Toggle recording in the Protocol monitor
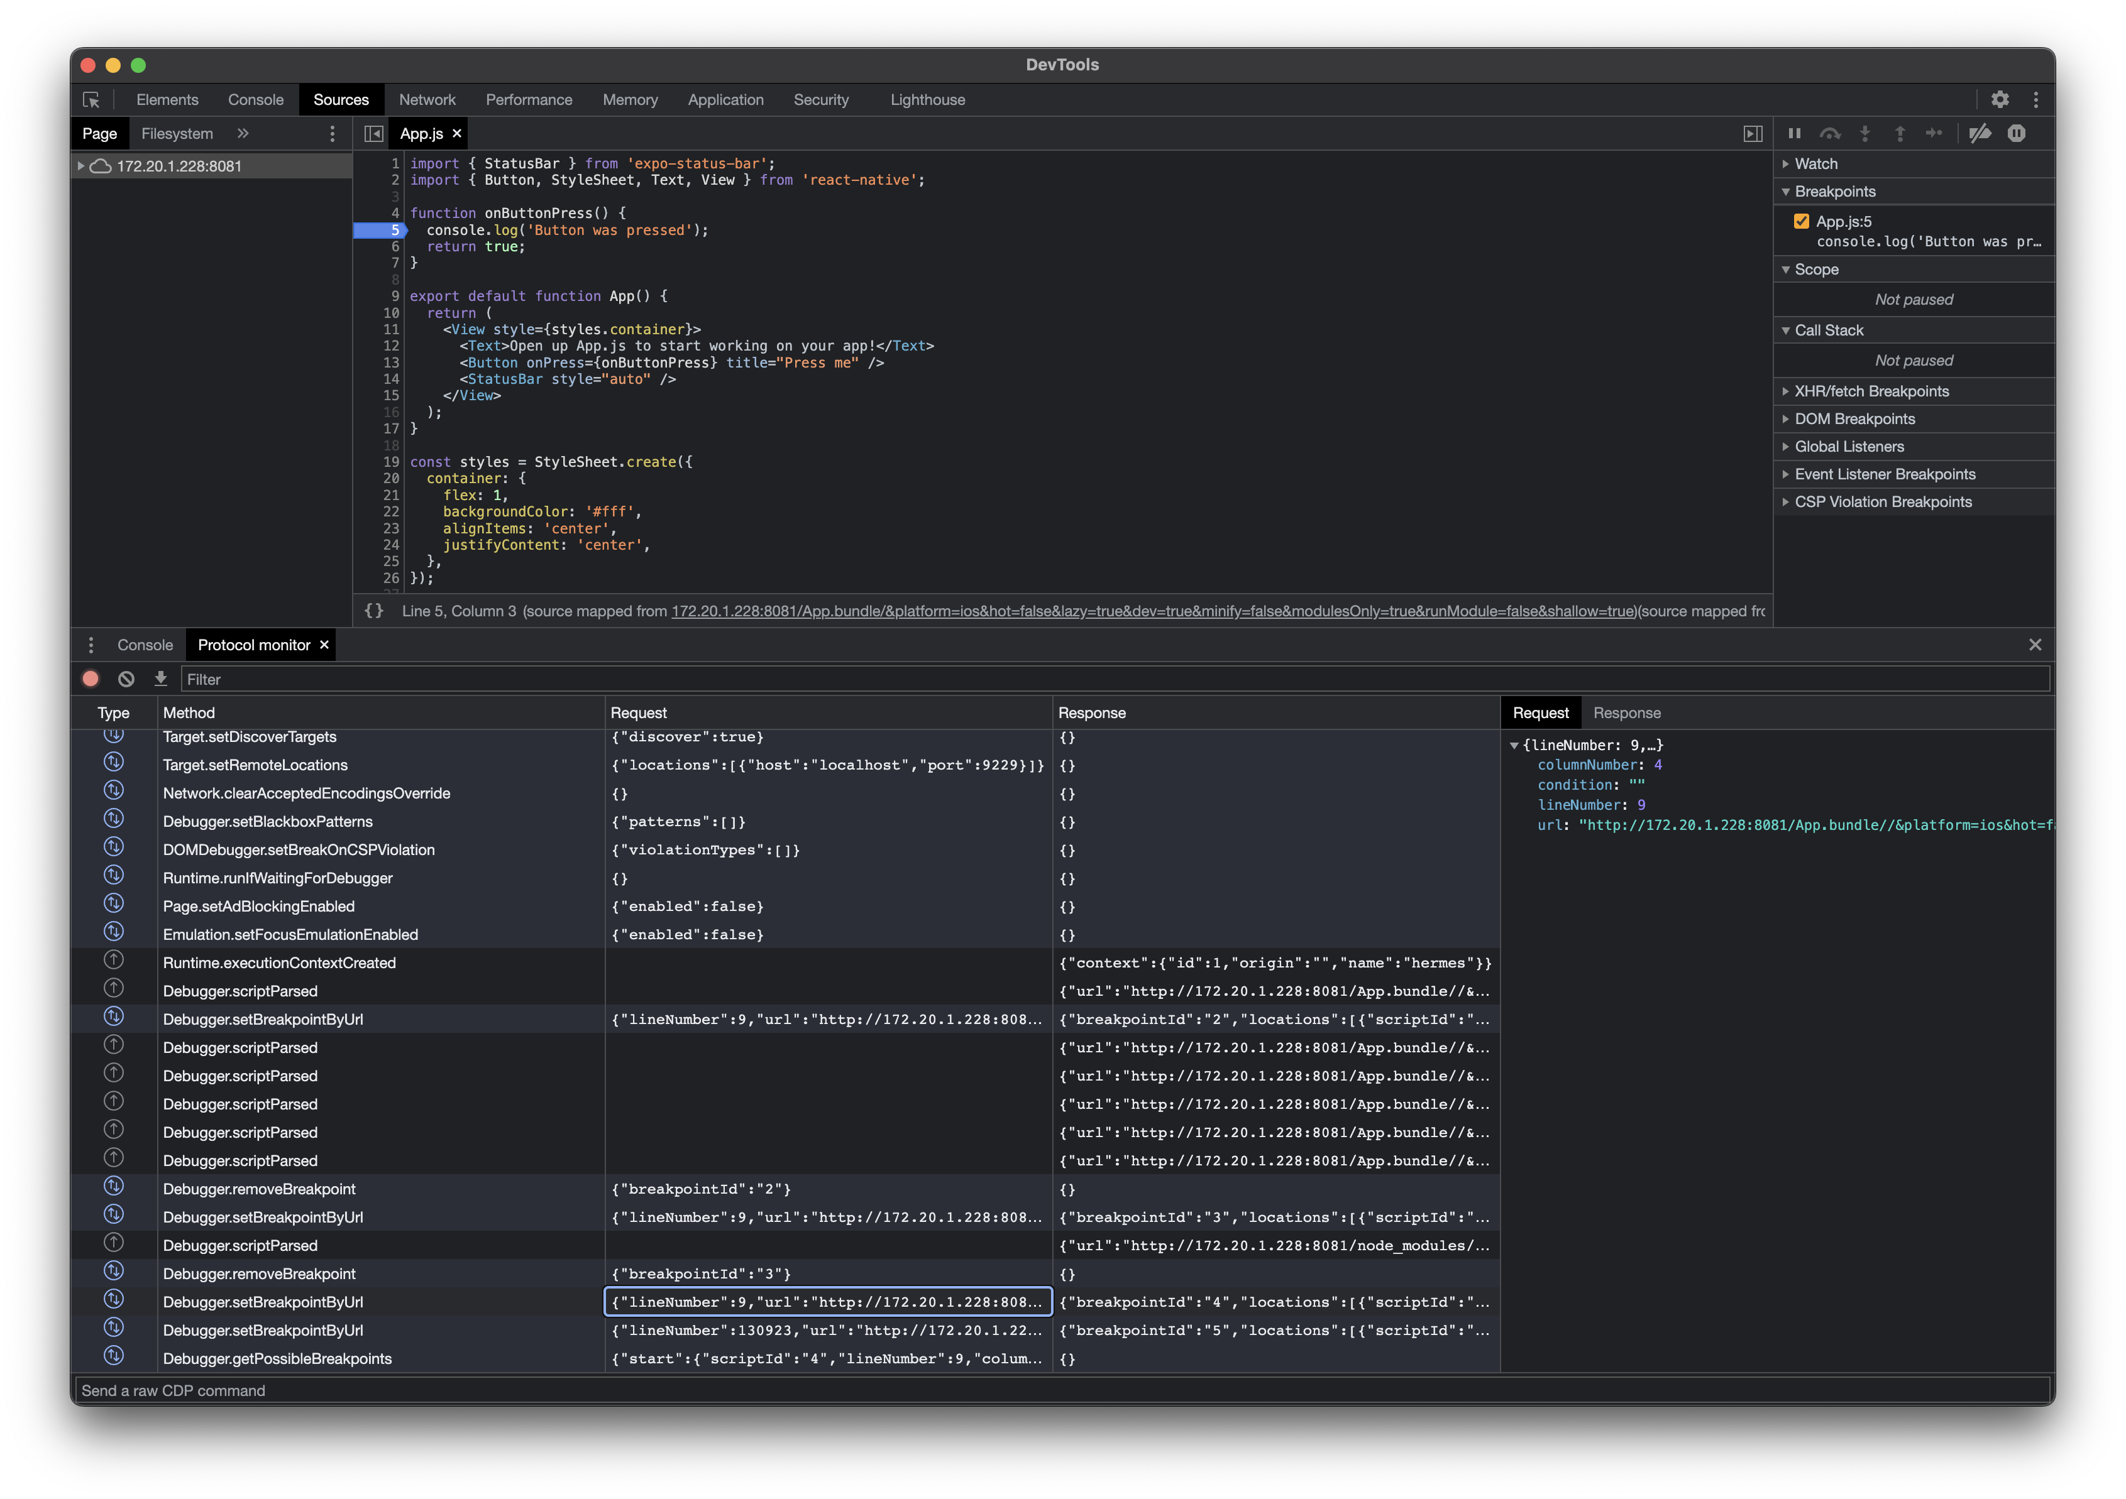Image resolution: width=2126 pixels, height=1499 pixels. pos(90,679)
